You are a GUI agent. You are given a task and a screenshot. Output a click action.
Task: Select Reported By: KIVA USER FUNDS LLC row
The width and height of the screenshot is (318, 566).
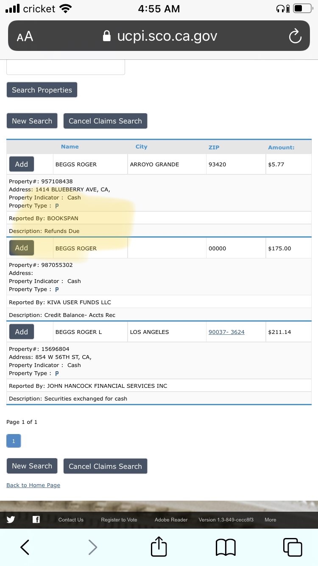tap(159, 302)
